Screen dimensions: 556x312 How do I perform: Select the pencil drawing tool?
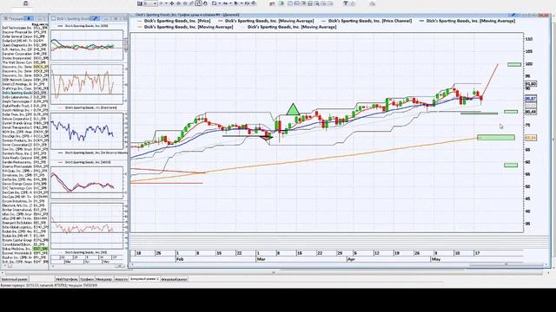191,3
